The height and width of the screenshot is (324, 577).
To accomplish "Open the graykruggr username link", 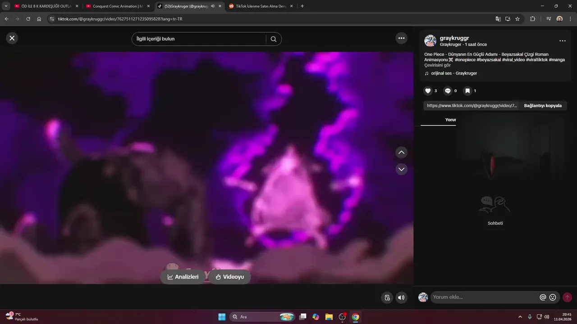I will coord(454,38).
